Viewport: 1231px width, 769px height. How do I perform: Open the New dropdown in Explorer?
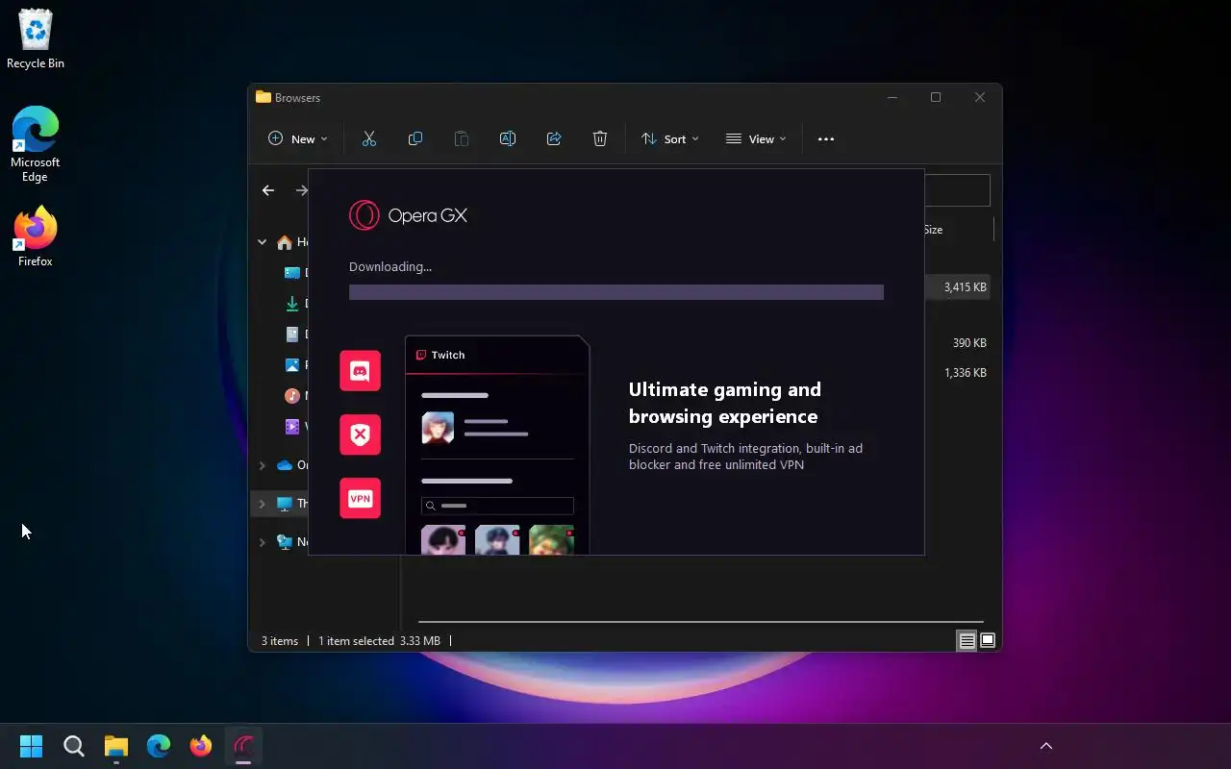(x=297, y=138)
